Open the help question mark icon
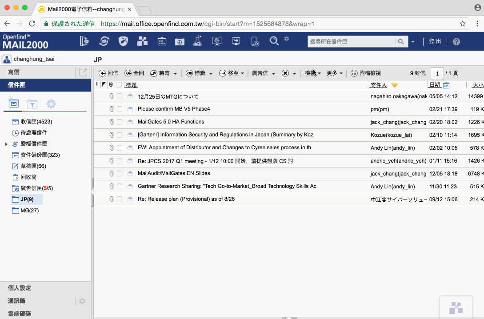 (x=456, y=42)
